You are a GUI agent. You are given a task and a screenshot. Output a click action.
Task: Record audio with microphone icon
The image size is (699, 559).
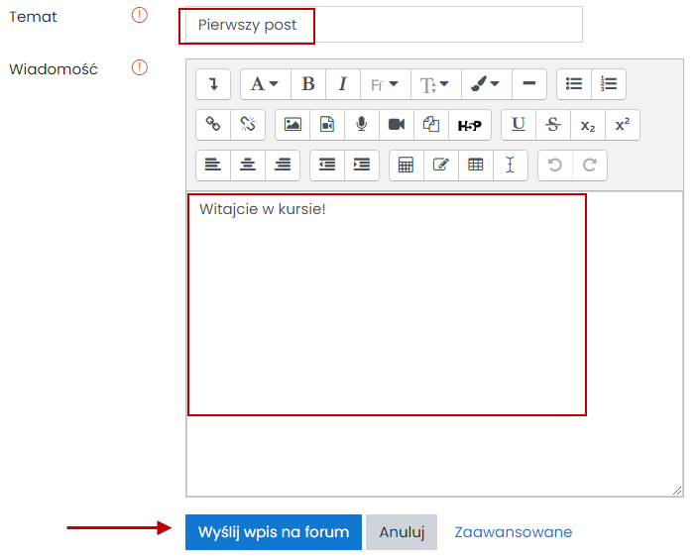(362, 125)
